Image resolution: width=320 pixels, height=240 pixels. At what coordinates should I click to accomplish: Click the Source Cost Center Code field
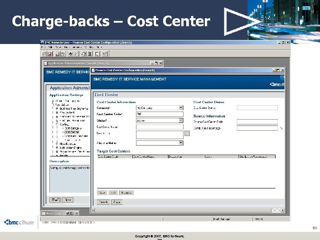pyautogui.click(x=257, y=122)
